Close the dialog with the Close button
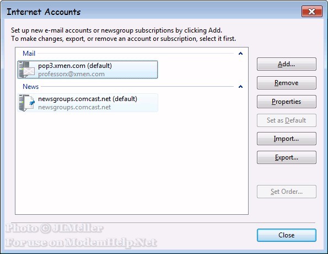The width and height of the screenshot is (328, 254). coord(286,235)
